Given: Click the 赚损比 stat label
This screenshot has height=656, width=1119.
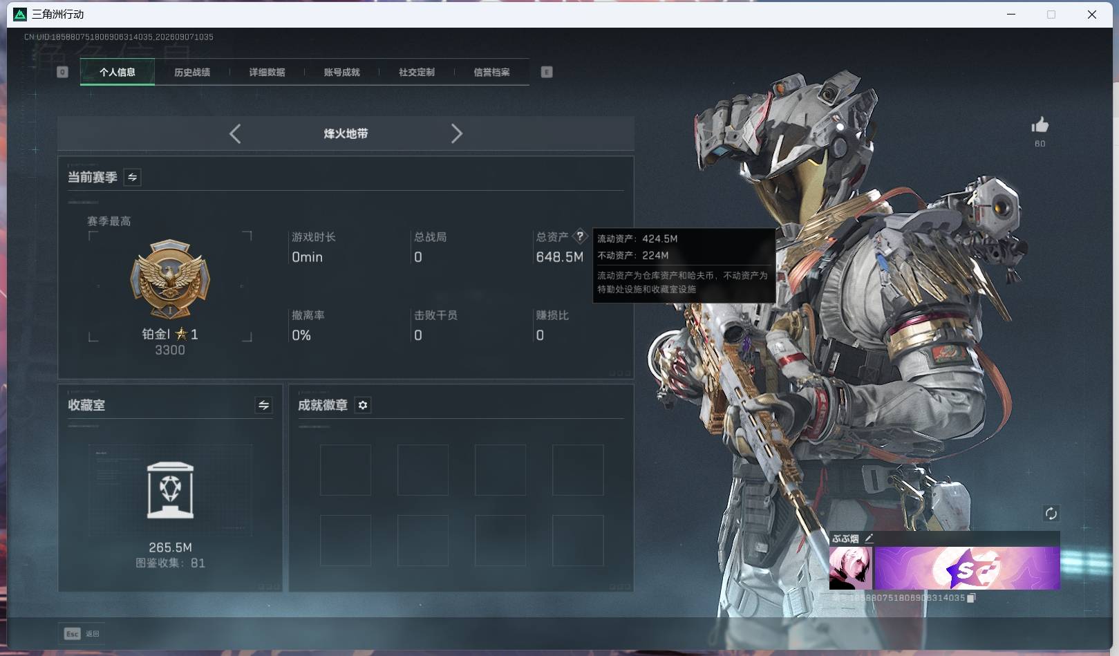Looking at the screenshot, I should 552,315.
